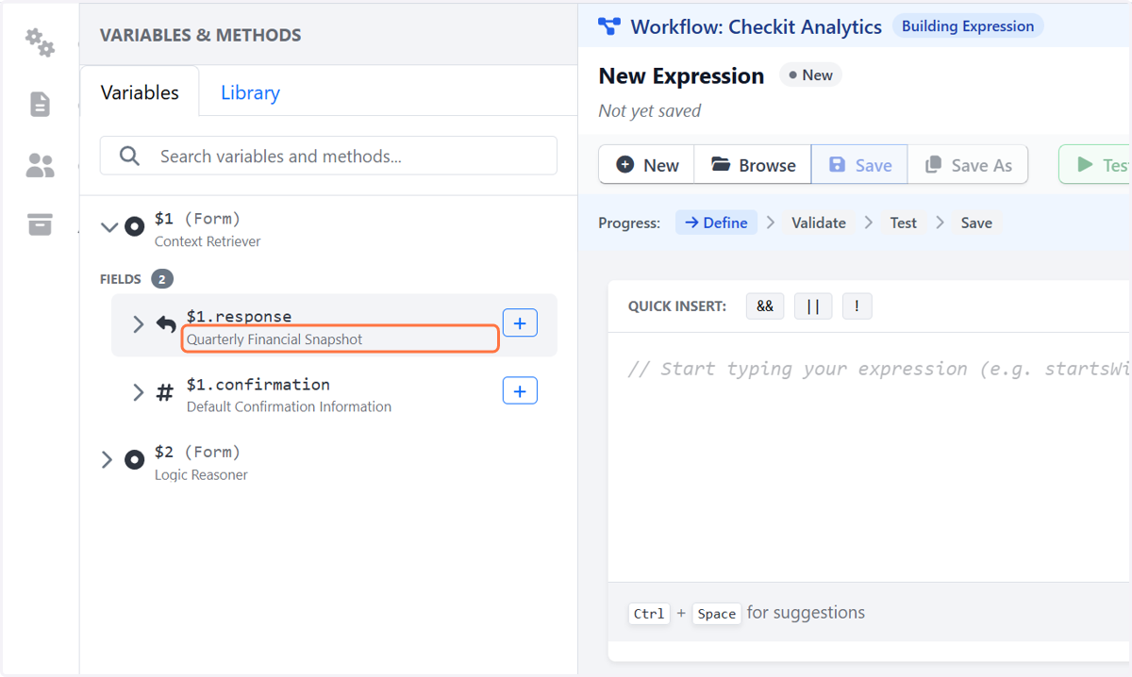Expand the $1.response field
Image resolution: width=1132 pixels, height=677 pixels.
[139, 324]
